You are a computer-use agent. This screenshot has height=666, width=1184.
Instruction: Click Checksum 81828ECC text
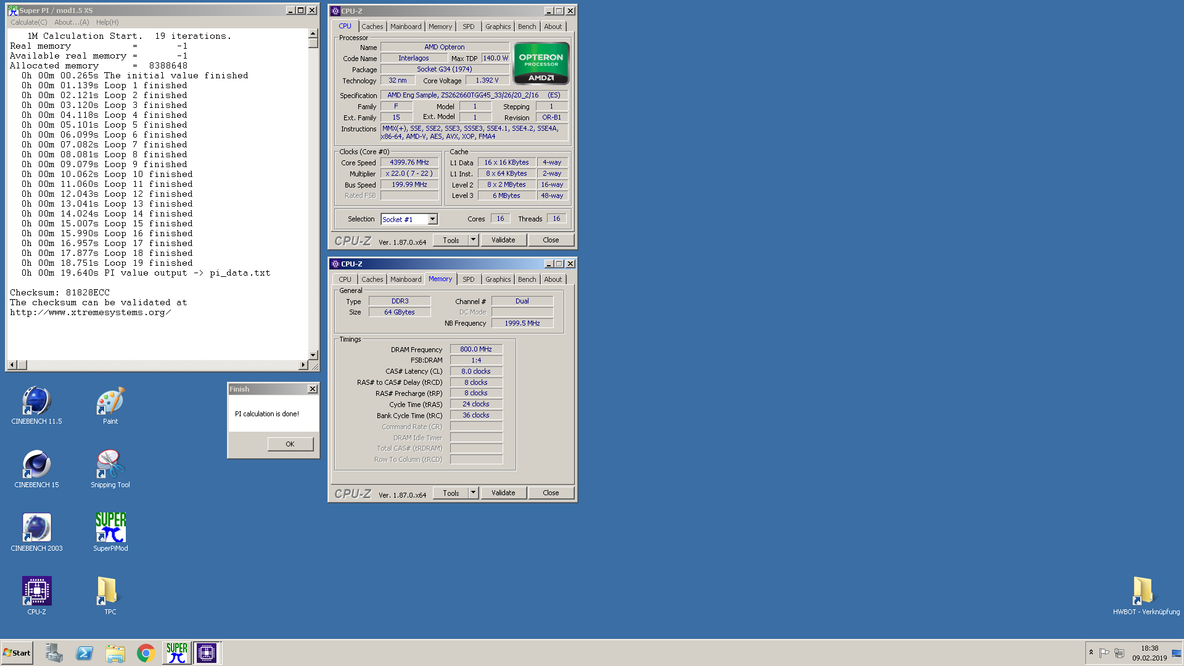coord(60,293)
